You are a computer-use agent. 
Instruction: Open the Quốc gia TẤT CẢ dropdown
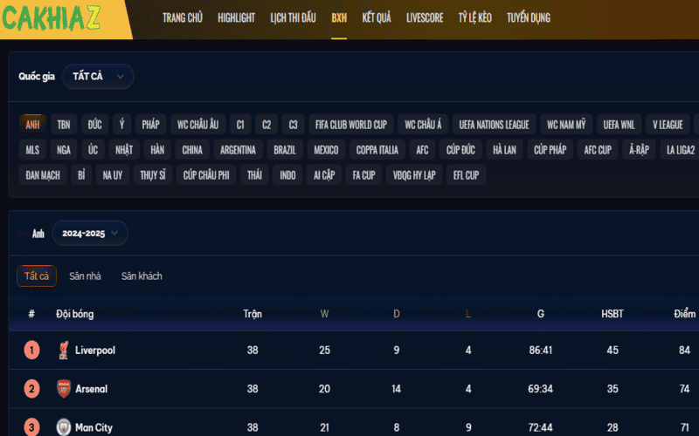(98, 77)
